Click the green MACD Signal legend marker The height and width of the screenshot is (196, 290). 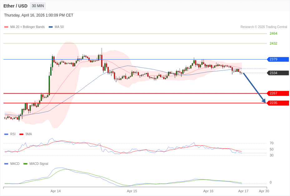tap(25, 164)
